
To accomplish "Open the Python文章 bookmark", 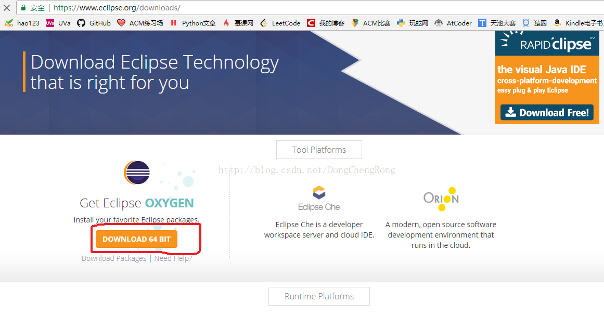I will click(x=193, y=23).
